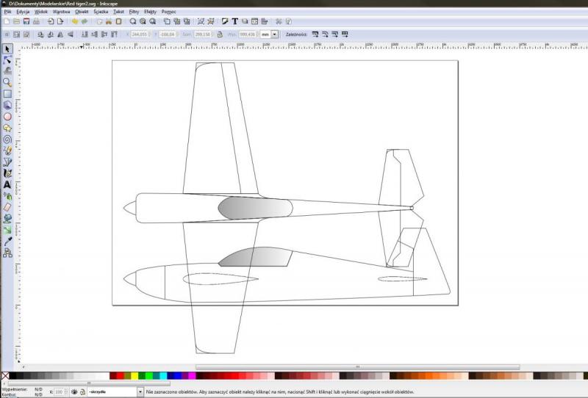
Task: Toggle the width-height lock ratio icon
Action: pos(220,34)
